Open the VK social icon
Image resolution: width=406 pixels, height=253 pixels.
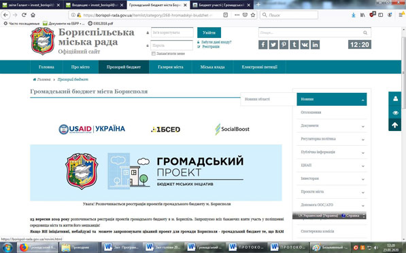pyautogui.click(x=305, y=45)
